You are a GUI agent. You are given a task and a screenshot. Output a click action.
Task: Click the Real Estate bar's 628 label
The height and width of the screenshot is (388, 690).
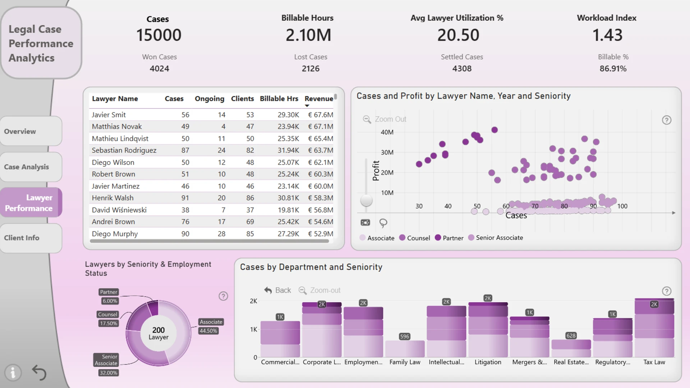(571, 336)
